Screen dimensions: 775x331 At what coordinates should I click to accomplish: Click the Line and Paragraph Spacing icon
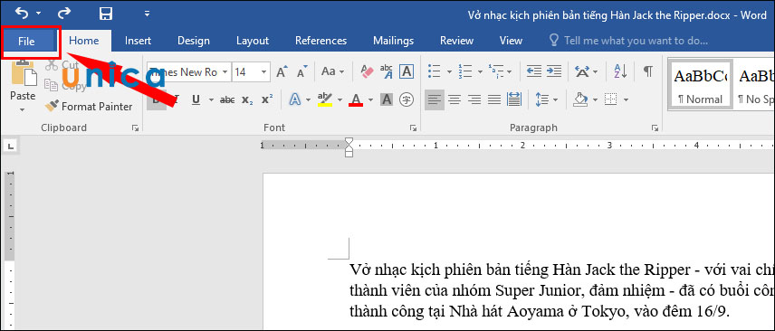point(541,99)
